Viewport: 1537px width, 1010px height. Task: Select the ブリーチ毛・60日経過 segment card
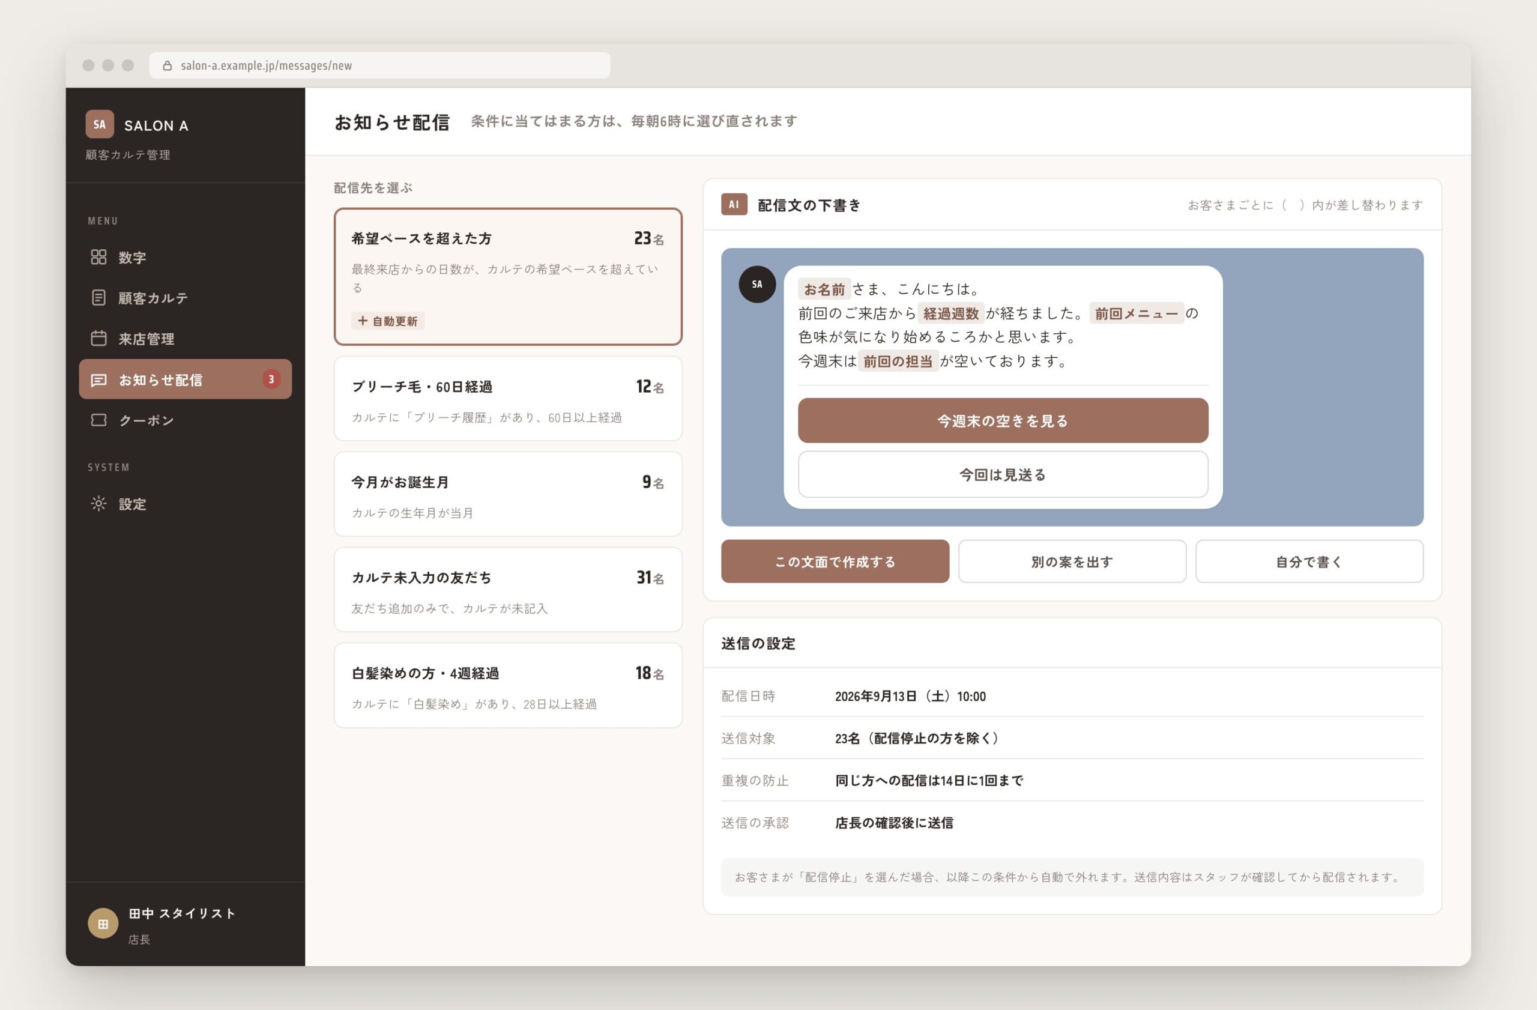tap(507, 399)
